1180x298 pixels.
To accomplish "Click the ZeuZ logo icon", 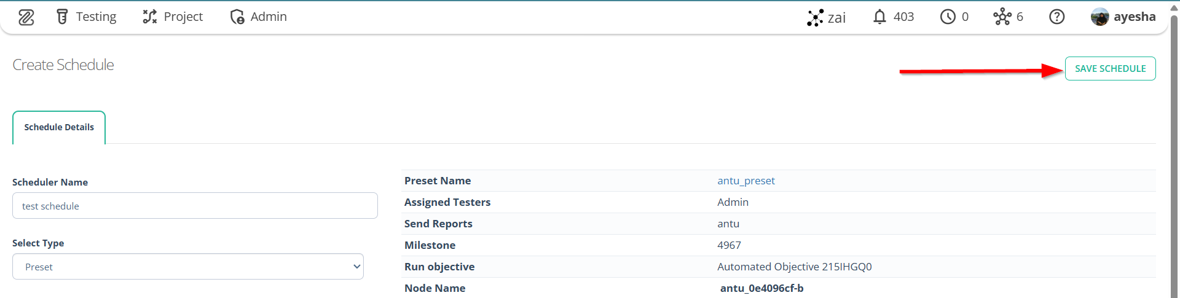I will coord(26,17).
